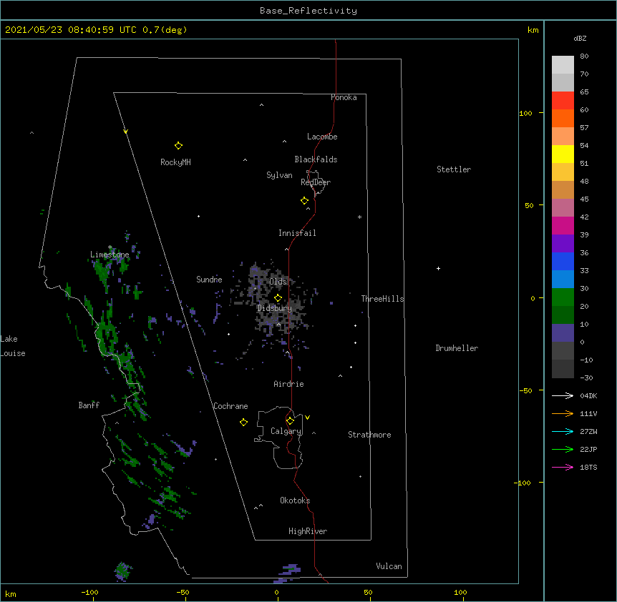Select the yellow diamond marker just south of RedDeer

click(x=305, y=201)
